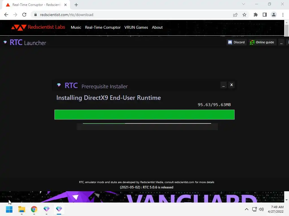
Task: Reload the redscientist.com page
Action: click(24, 15)
